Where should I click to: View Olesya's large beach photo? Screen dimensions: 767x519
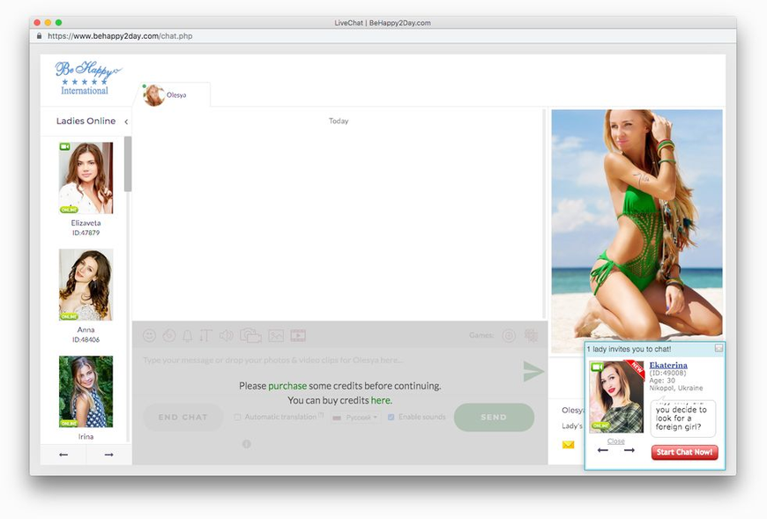click(637, 231)
